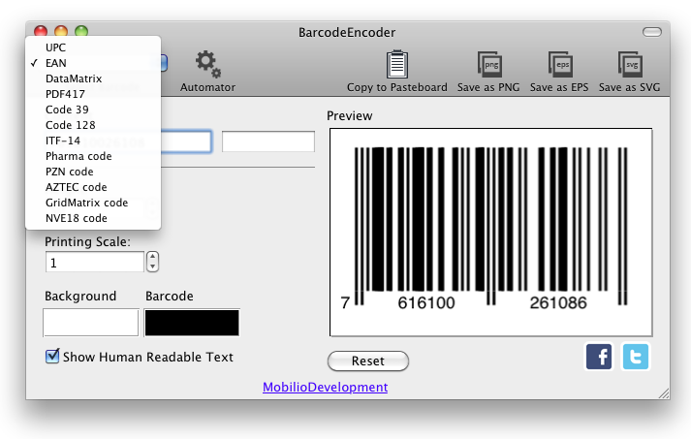Select EAN in the barcode type menu
The height and width of the screenshot is (439, 691).
point(93,63)
